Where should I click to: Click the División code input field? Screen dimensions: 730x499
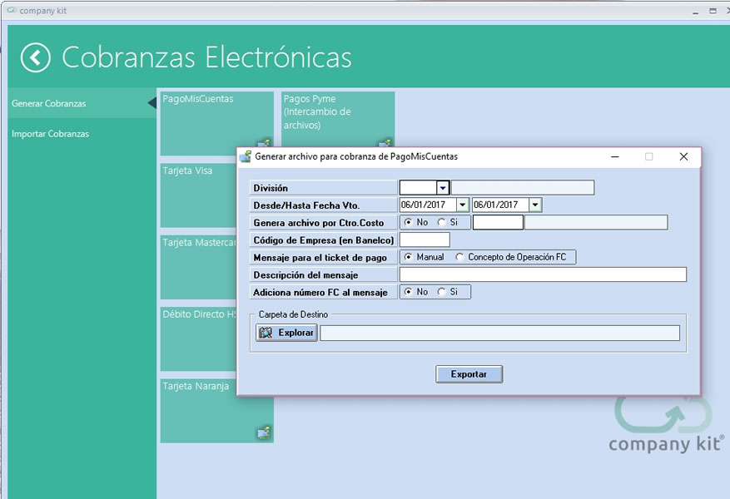[x=418, y=188]
